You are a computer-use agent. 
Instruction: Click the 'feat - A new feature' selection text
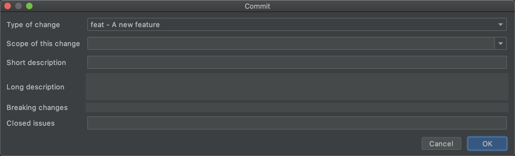(125, 25)
